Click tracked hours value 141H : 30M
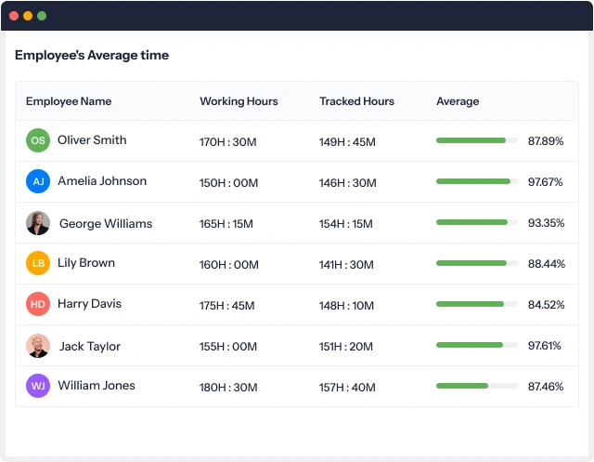This screenshot has height=462, width=594. [346, 265]
